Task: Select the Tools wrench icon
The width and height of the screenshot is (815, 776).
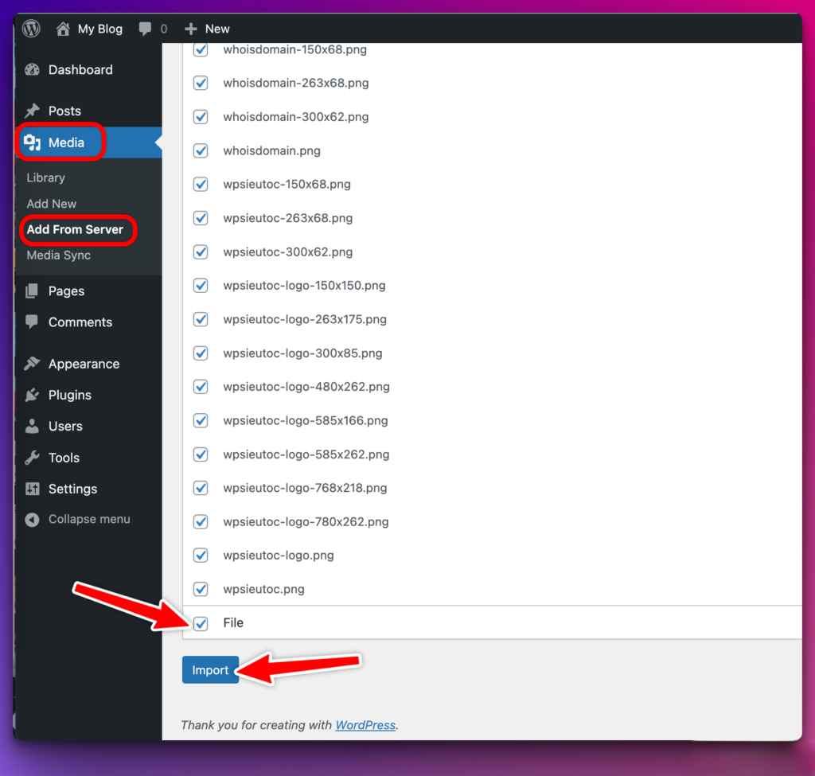Action: [32, 458]
